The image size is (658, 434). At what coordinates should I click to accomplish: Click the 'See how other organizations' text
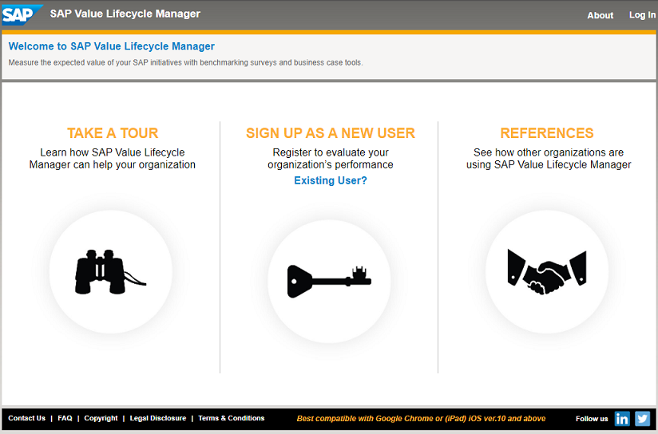[549, 159]
